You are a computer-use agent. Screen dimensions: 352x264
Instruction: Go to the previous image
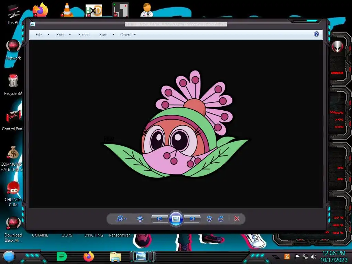(159, 219)
